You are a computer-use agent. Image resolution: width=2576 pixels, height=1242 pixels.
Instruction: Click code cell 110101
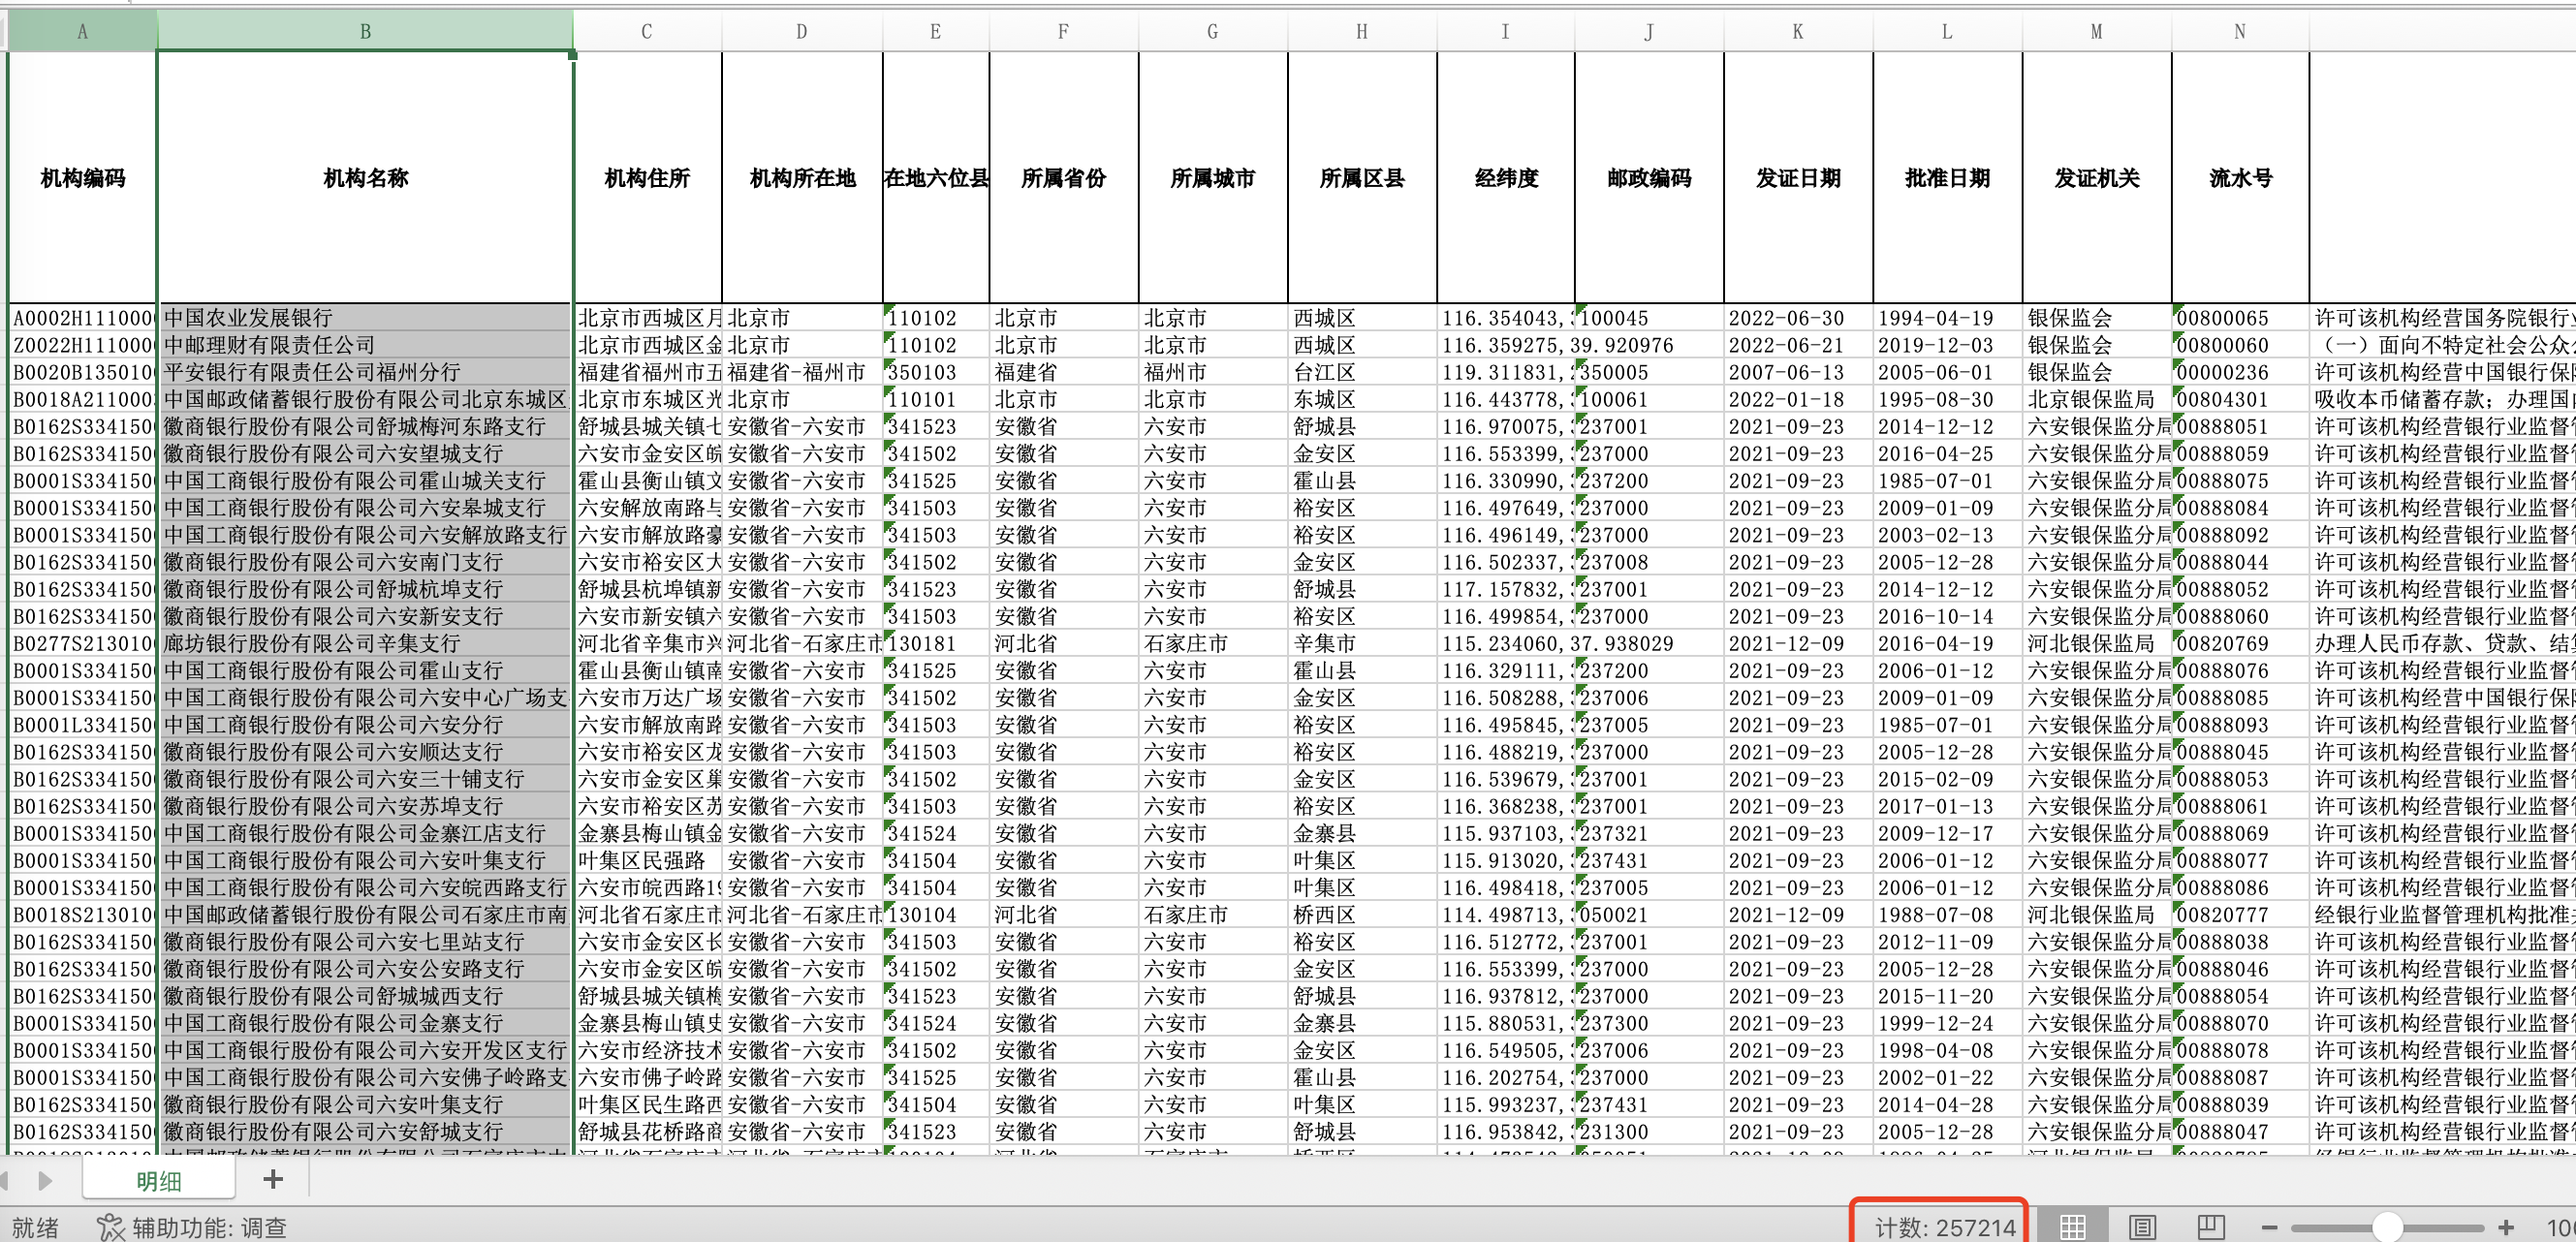click(935, 399)
